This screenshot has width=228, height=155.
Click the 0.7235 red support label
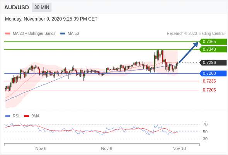point(209,81)
